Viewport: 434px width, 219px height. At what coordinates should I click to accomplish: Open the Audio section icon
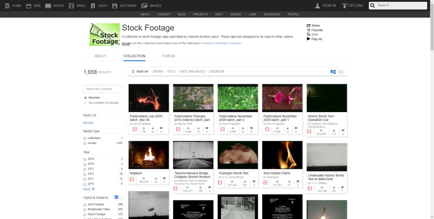93,6
